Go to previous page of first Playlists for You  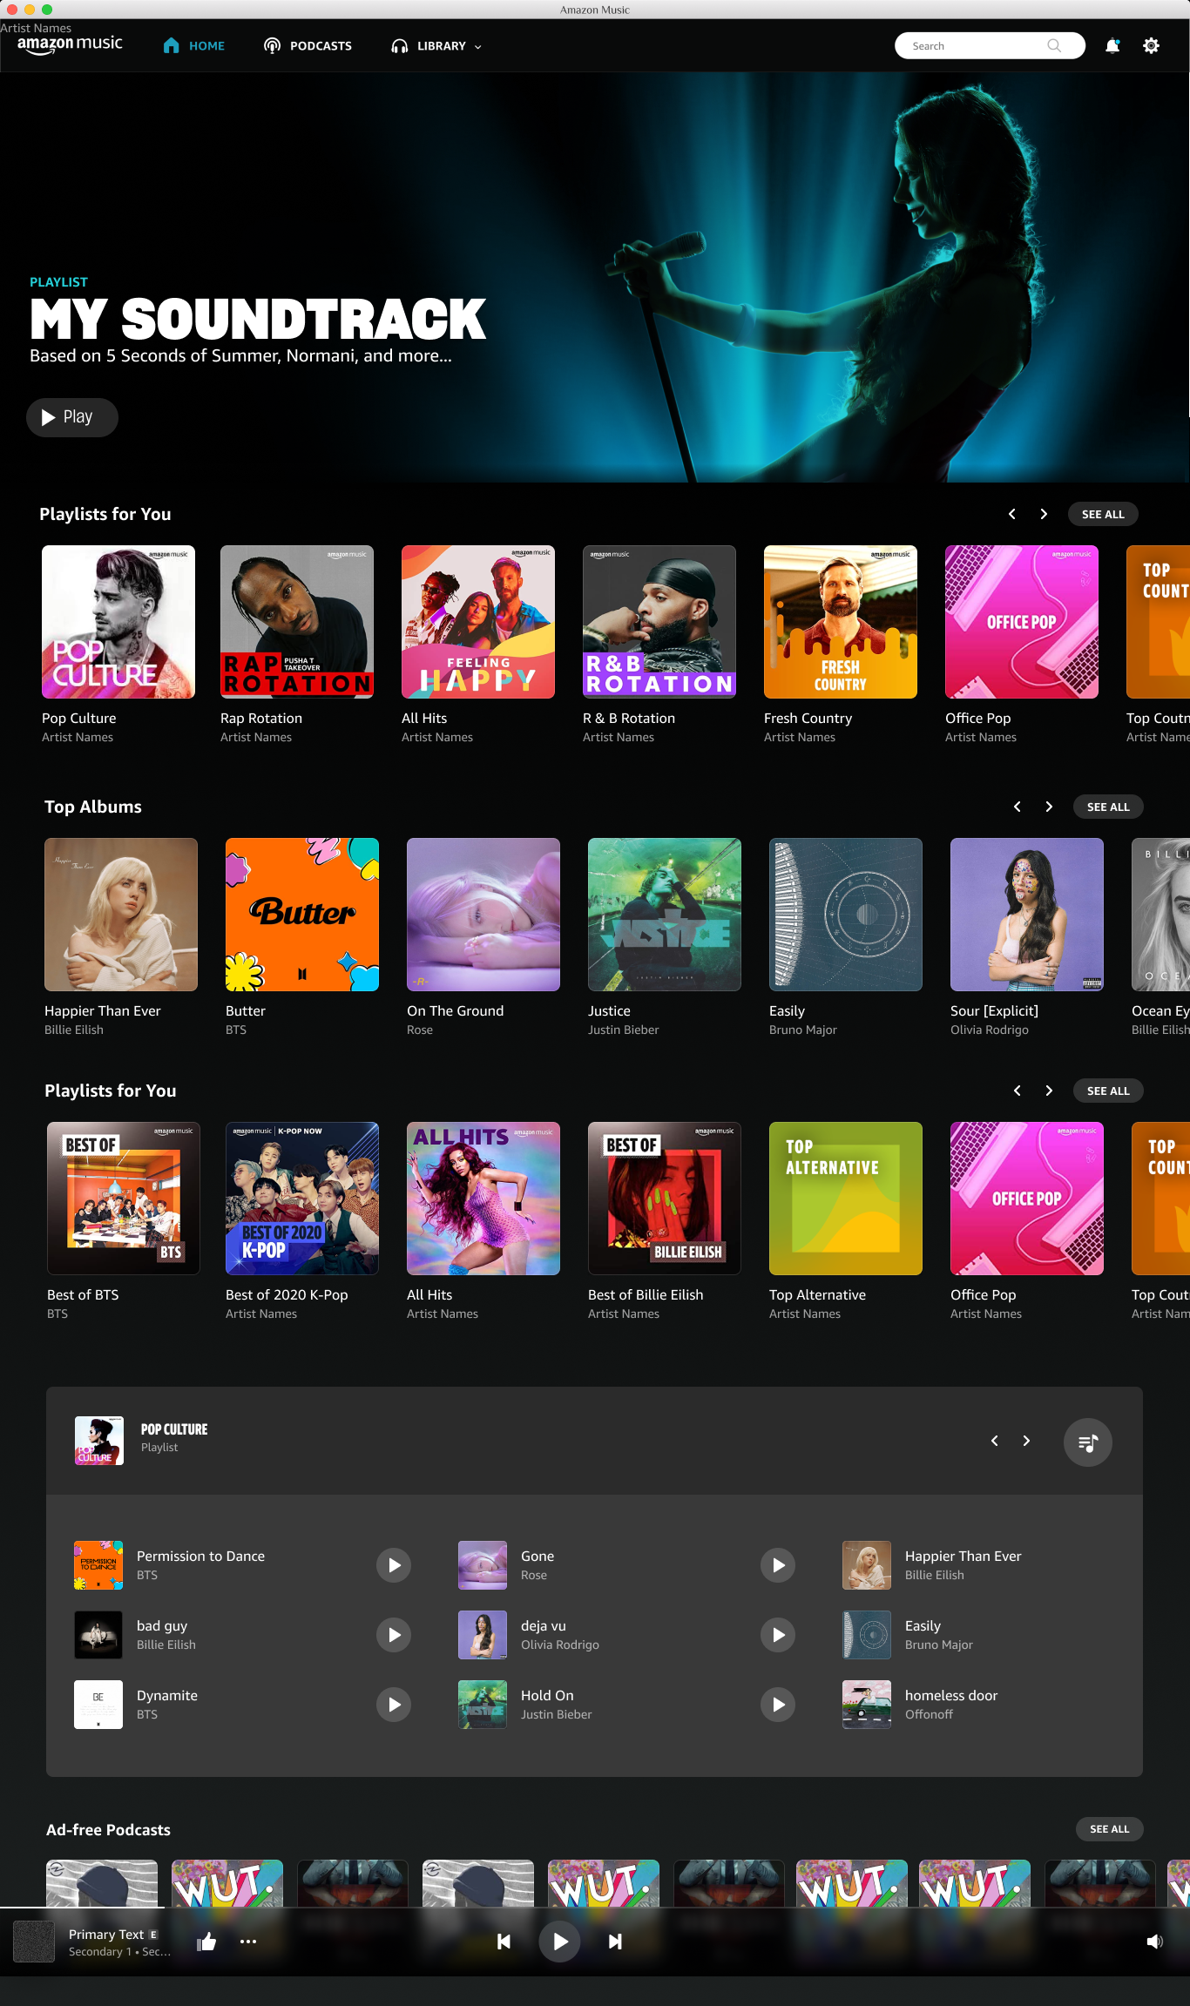click(1011, 514)
